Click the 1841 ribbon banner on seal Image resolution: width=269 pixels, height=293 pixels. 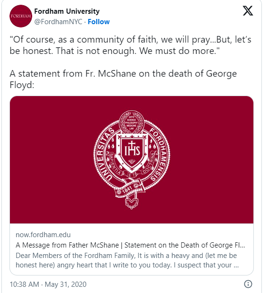point(130,189)
